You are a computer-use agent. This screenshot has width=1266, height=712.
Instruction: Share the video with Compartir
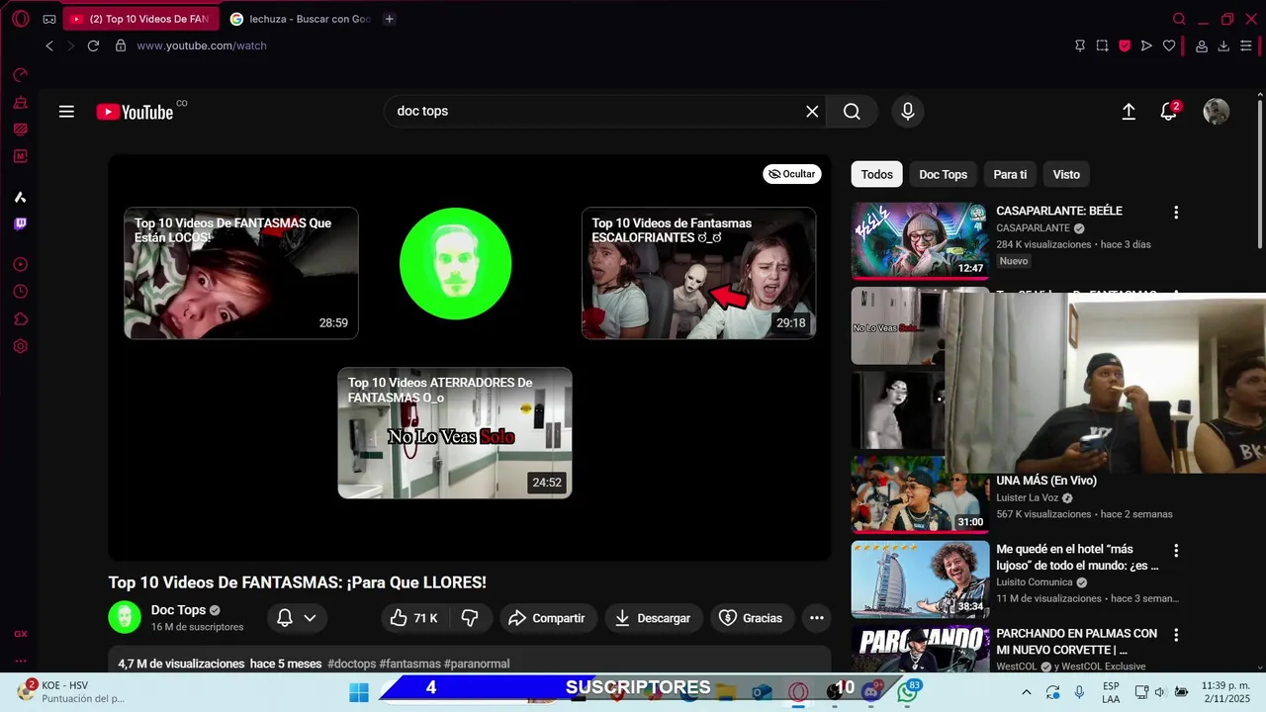[x=548, y=618]
